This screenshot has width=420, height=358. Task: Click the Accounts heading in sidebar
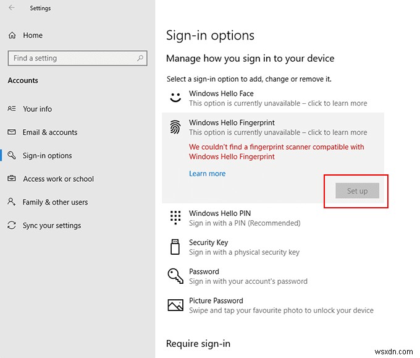point(23,80)
